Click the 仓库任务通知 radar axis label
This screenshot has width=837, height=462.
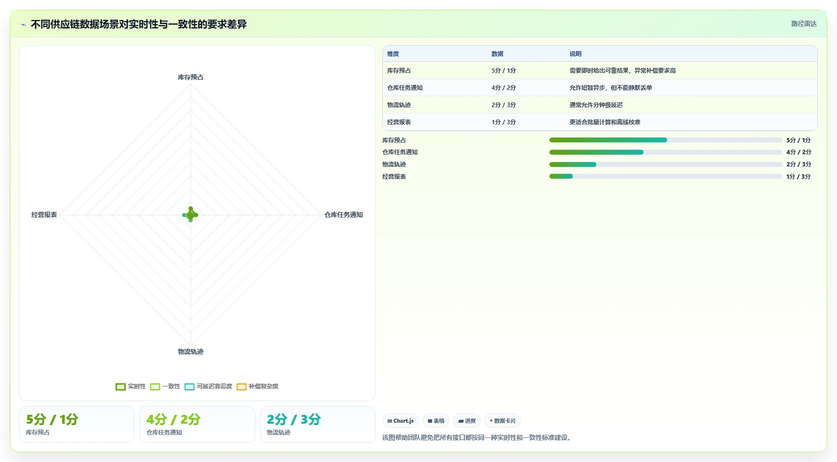click(344, 215)
